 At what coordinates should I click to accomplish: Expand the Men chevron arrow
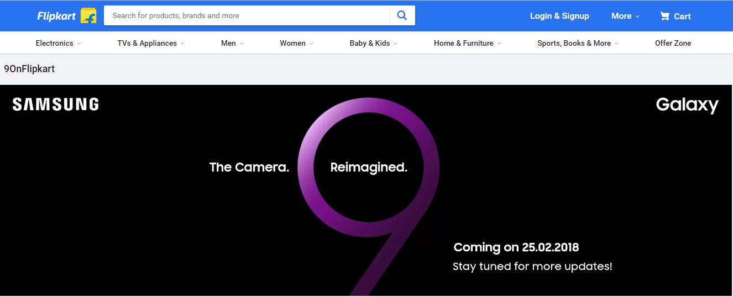coord(242,44)
